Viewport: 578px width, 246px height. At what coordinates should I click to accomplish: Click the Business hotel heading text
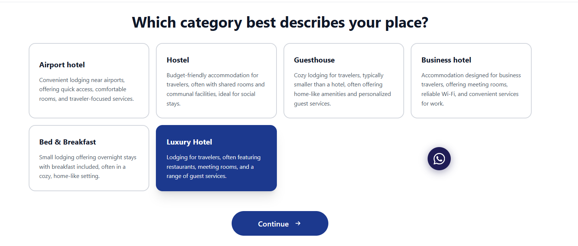[446, 60]
